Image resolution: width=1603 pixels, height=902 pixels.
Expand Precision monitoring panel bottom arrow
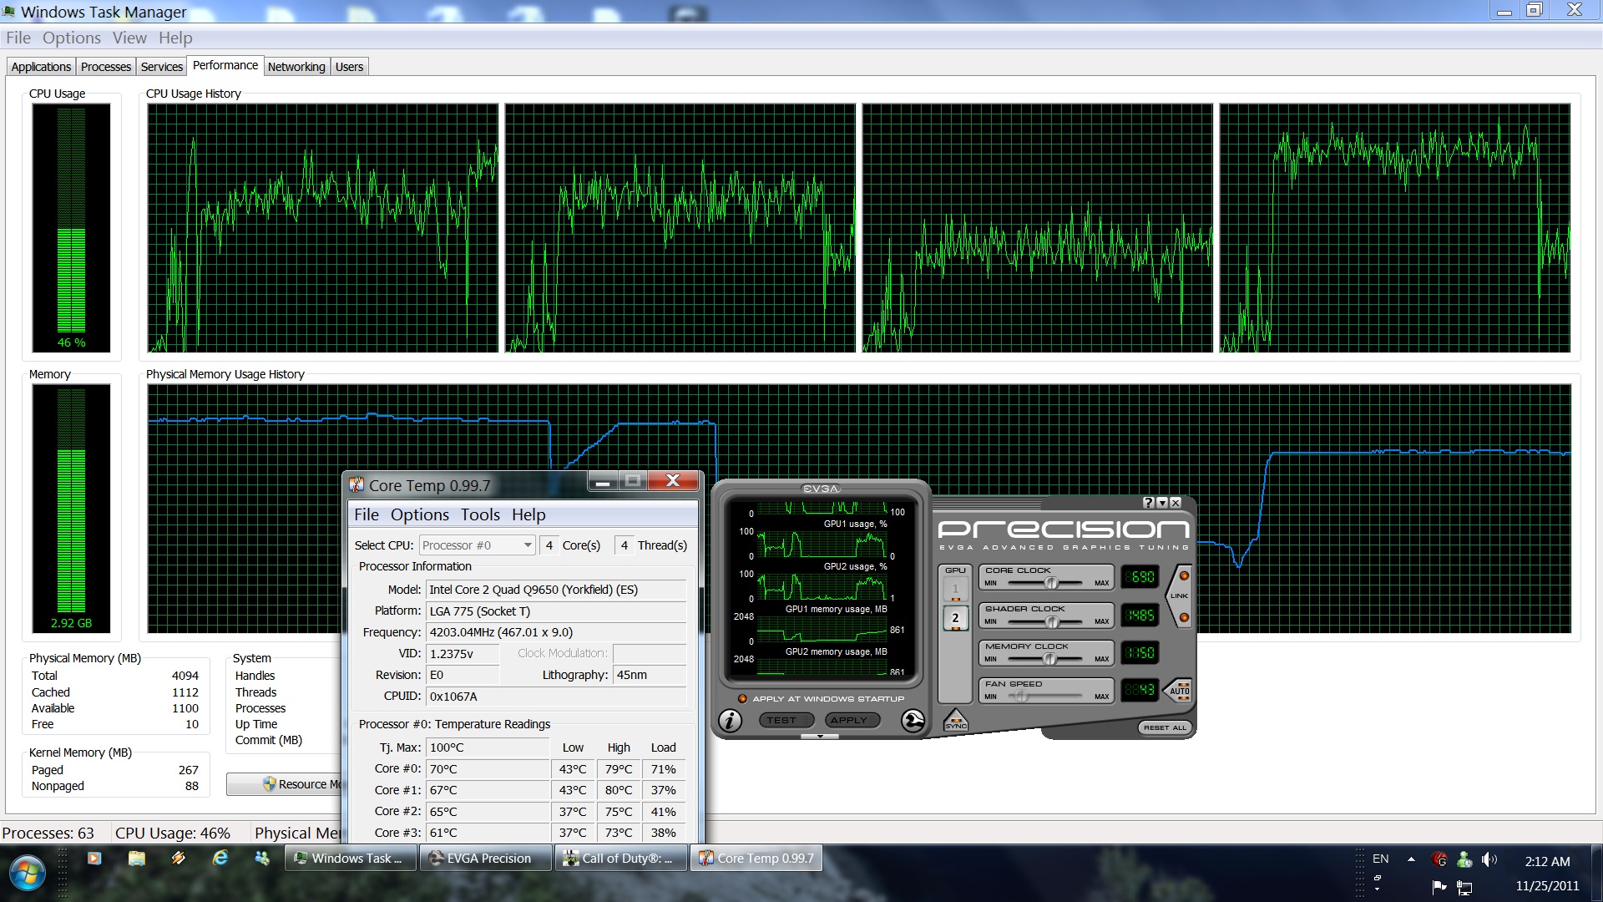pos(820,737)
